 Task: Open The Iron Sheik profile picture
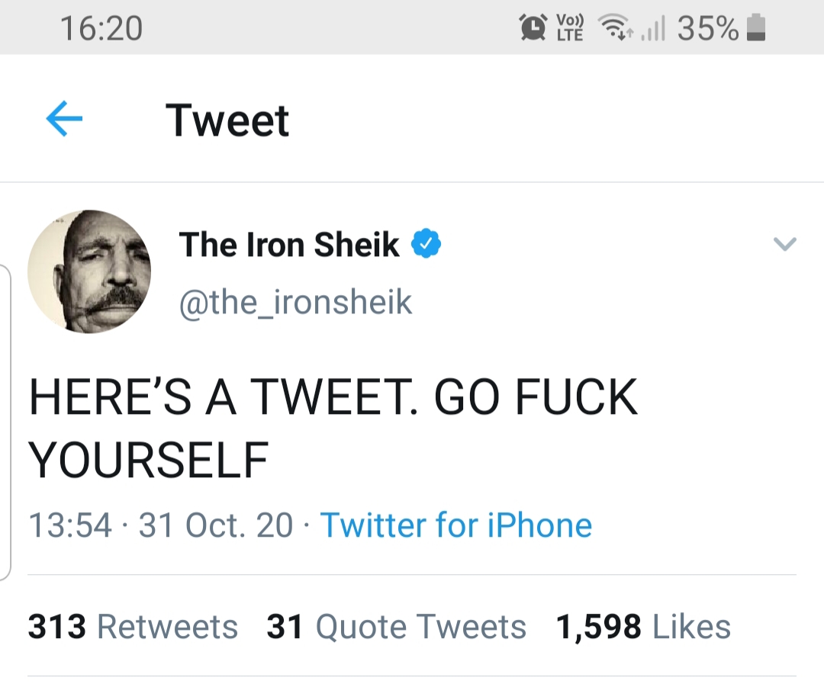click(89, 271)
